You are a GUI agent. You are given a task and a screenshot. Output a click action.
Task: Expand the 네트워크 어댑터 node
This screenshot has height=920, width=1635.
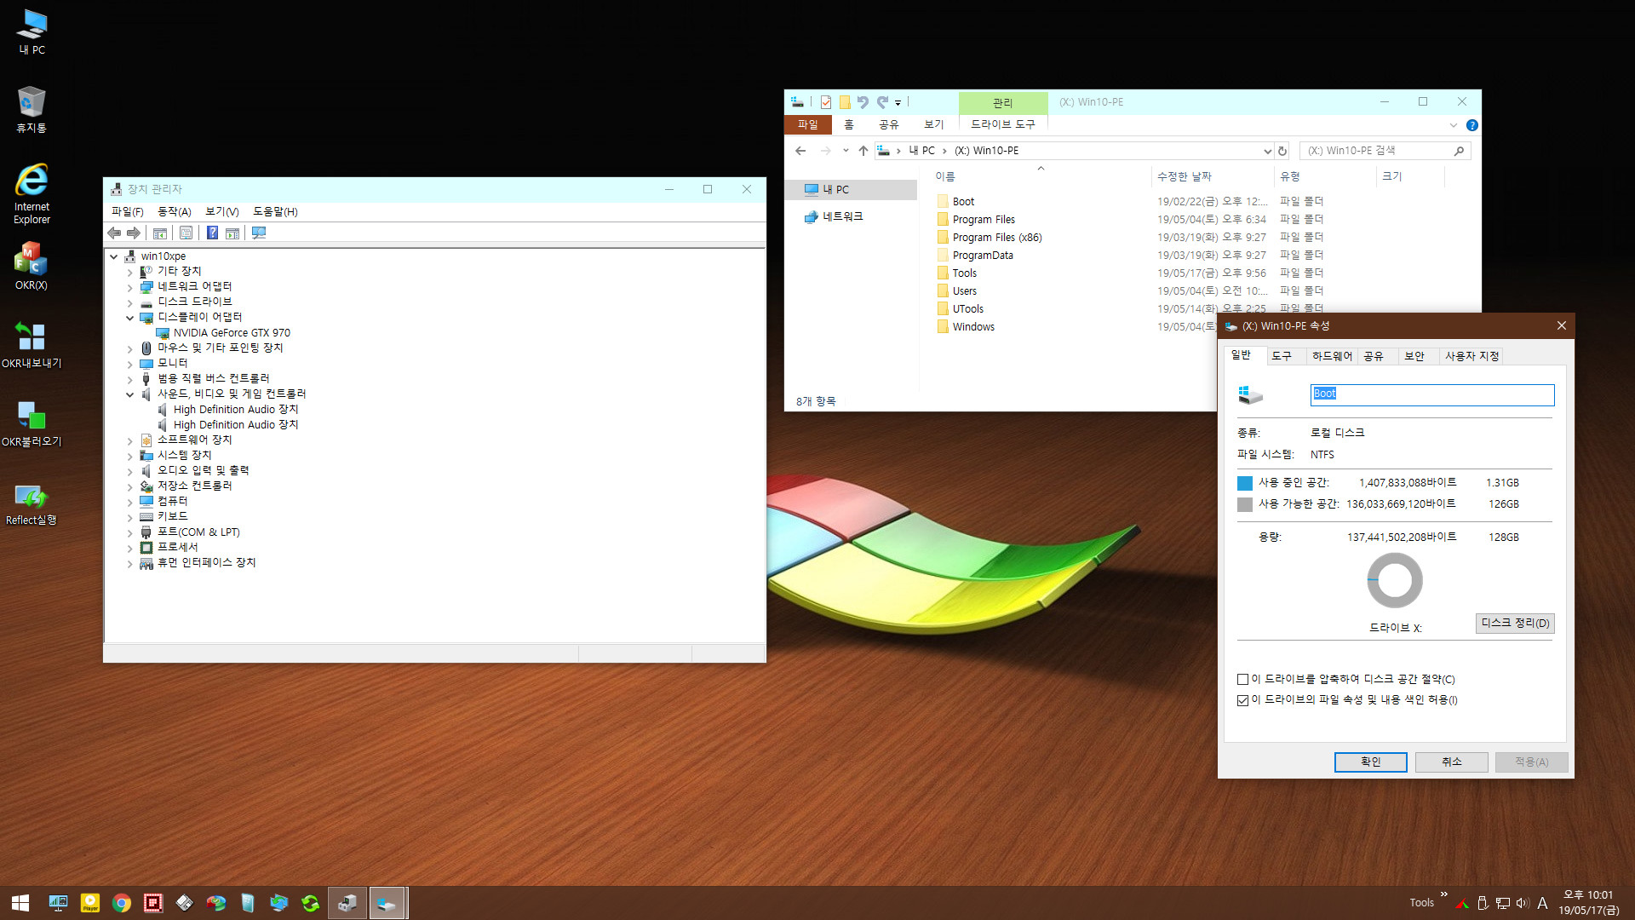tap(130, 287)
